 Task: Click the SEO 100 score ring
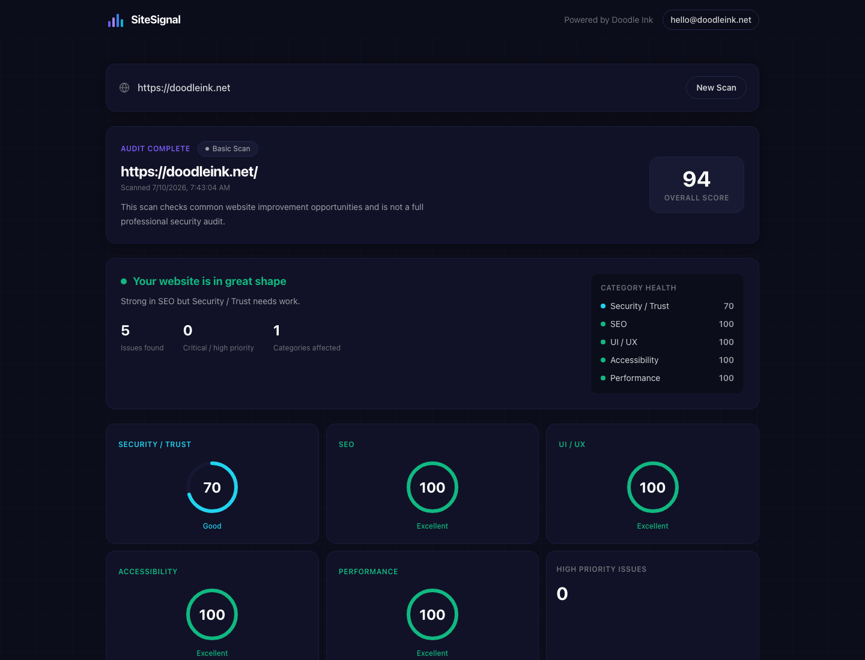(432, 487)
